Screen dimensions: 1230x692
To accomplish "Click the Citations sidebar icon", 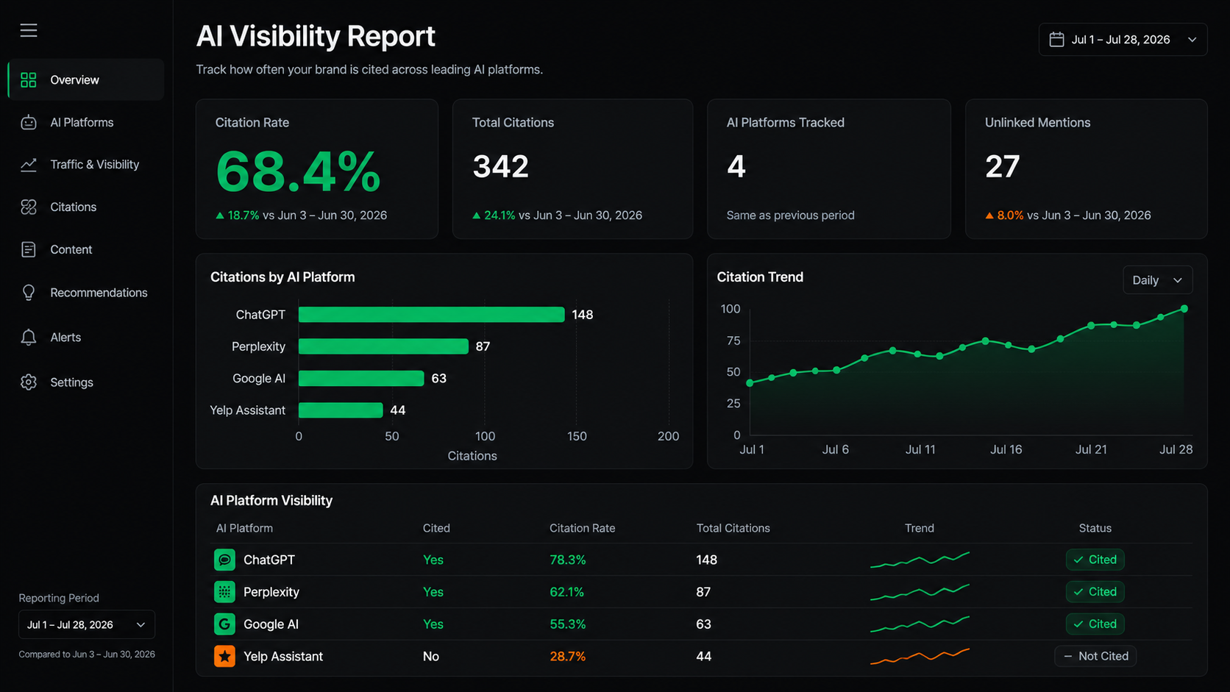I will pyautogui.click(x=29, y=207).
